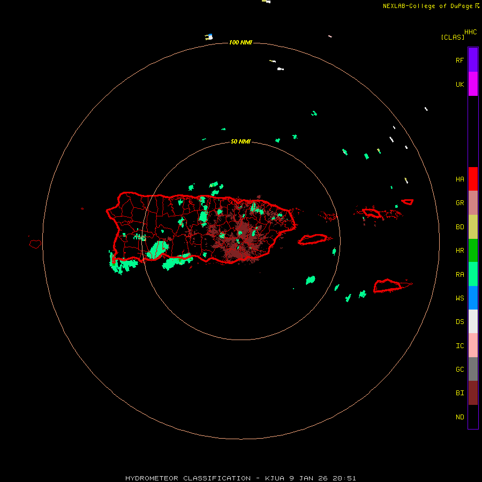The image size is (482, 482).
Task: Click the ND black legend swatch
Action: point(473,417)
